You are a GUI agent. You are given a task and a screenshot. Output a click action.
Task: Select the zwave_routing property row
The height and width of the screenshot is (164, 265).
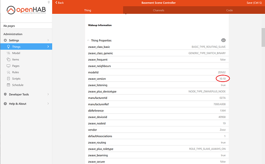[x=157, y=143]
